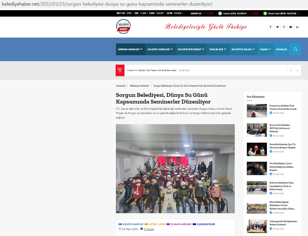
Task: Open the Yazarlar menu item
Action: [x=281, y=49]
